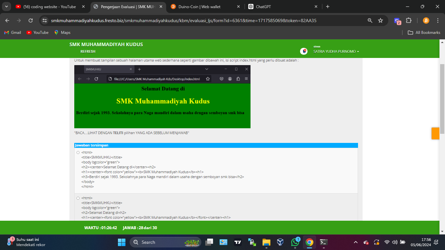Viewport: 445px width, 250px height.
Task: Open a new browser tab
Action: tap(328, 7)
